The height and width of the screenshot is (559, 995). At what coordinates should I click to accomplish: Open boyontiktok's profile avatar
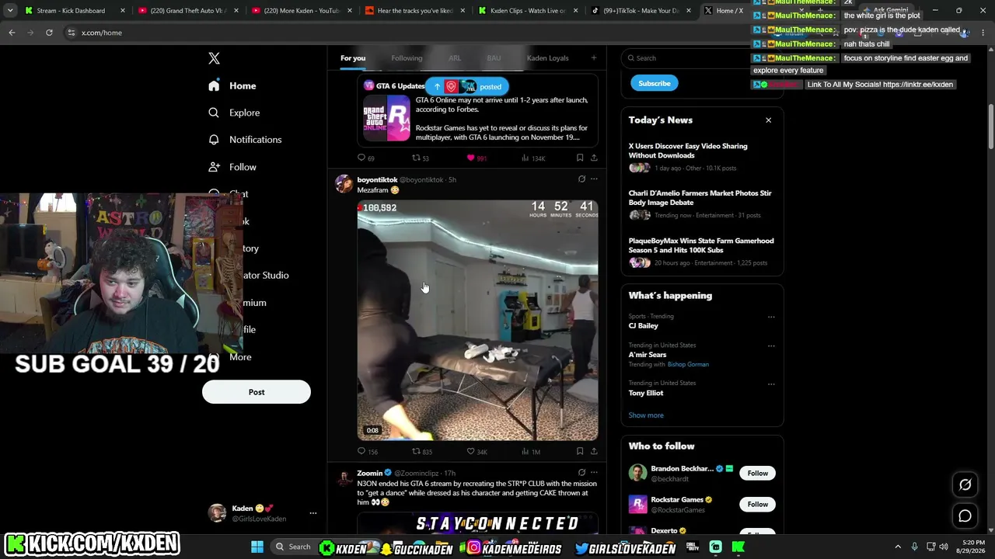pyautogui.click(x=344, y=183)
